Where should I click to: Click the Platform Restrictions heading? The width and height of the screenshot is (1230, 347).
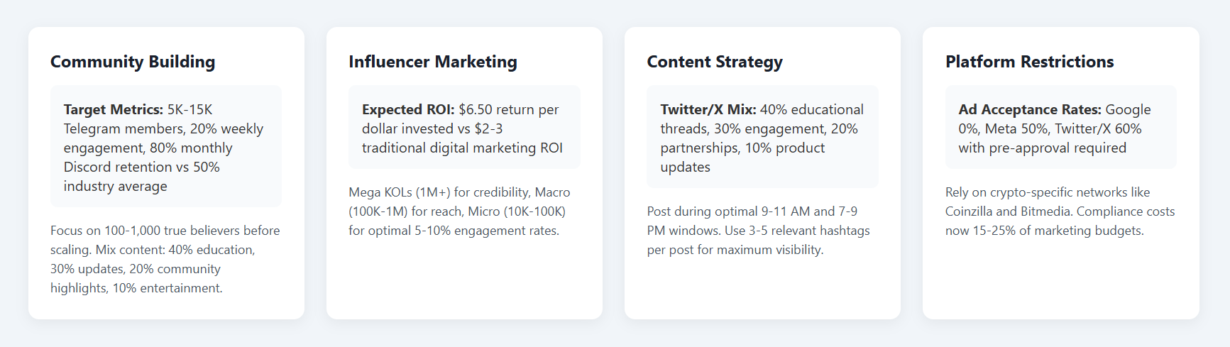1029,62
